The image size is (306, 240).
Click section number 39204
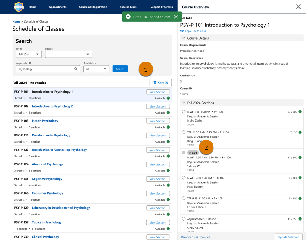point(191,191)
